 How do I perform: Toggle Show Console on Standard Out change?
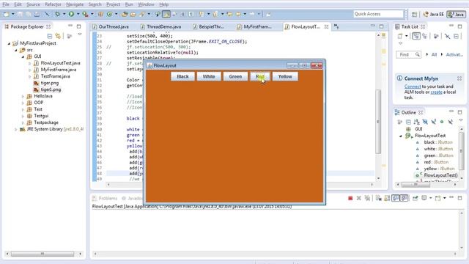(396, 198)
